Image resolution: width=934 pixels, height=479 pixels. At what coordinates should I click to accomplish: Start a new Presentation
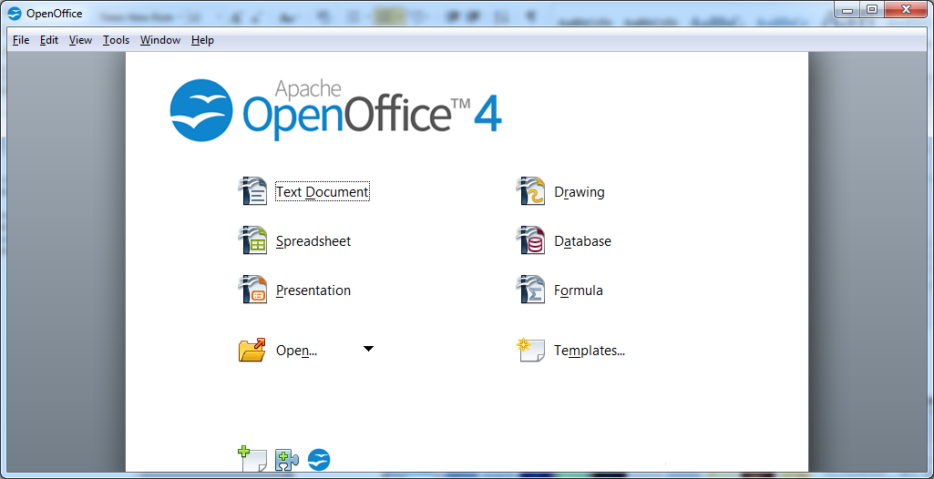point(313,290)
